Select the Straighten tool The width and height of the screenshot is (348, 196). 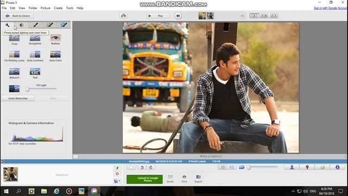35,40
